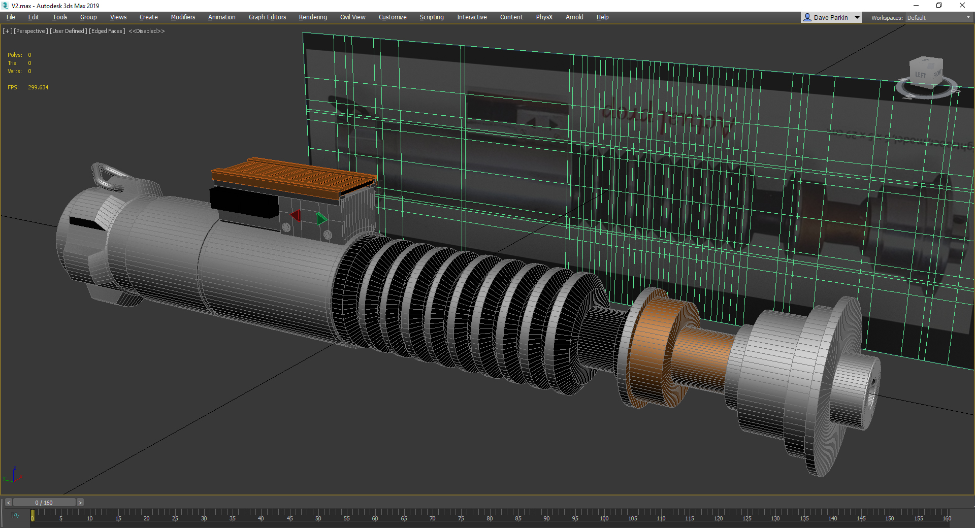Click the <<Disabled>> viewport label
Viewport: 975px width, 528px height.
[x=147, y=31]
